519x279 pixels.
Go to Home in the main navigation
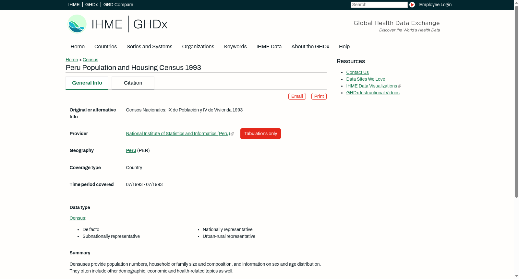pyautogui.click(x=78, y=47)
